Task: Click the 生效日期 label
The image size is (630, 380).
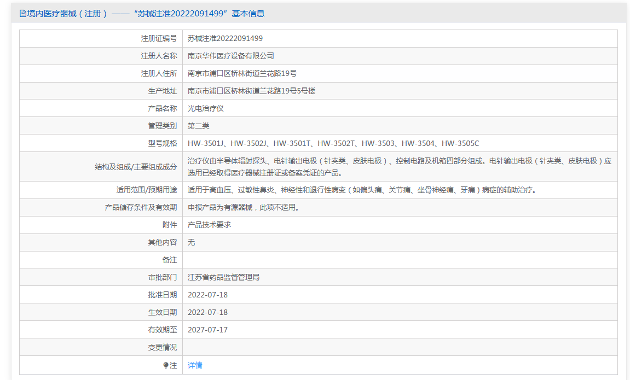Action: coord(163,312)
